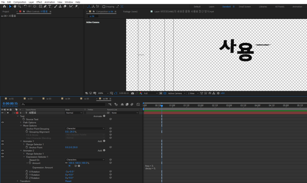Toggle the Transparency Grid in viewer

(x=165, y=93)
